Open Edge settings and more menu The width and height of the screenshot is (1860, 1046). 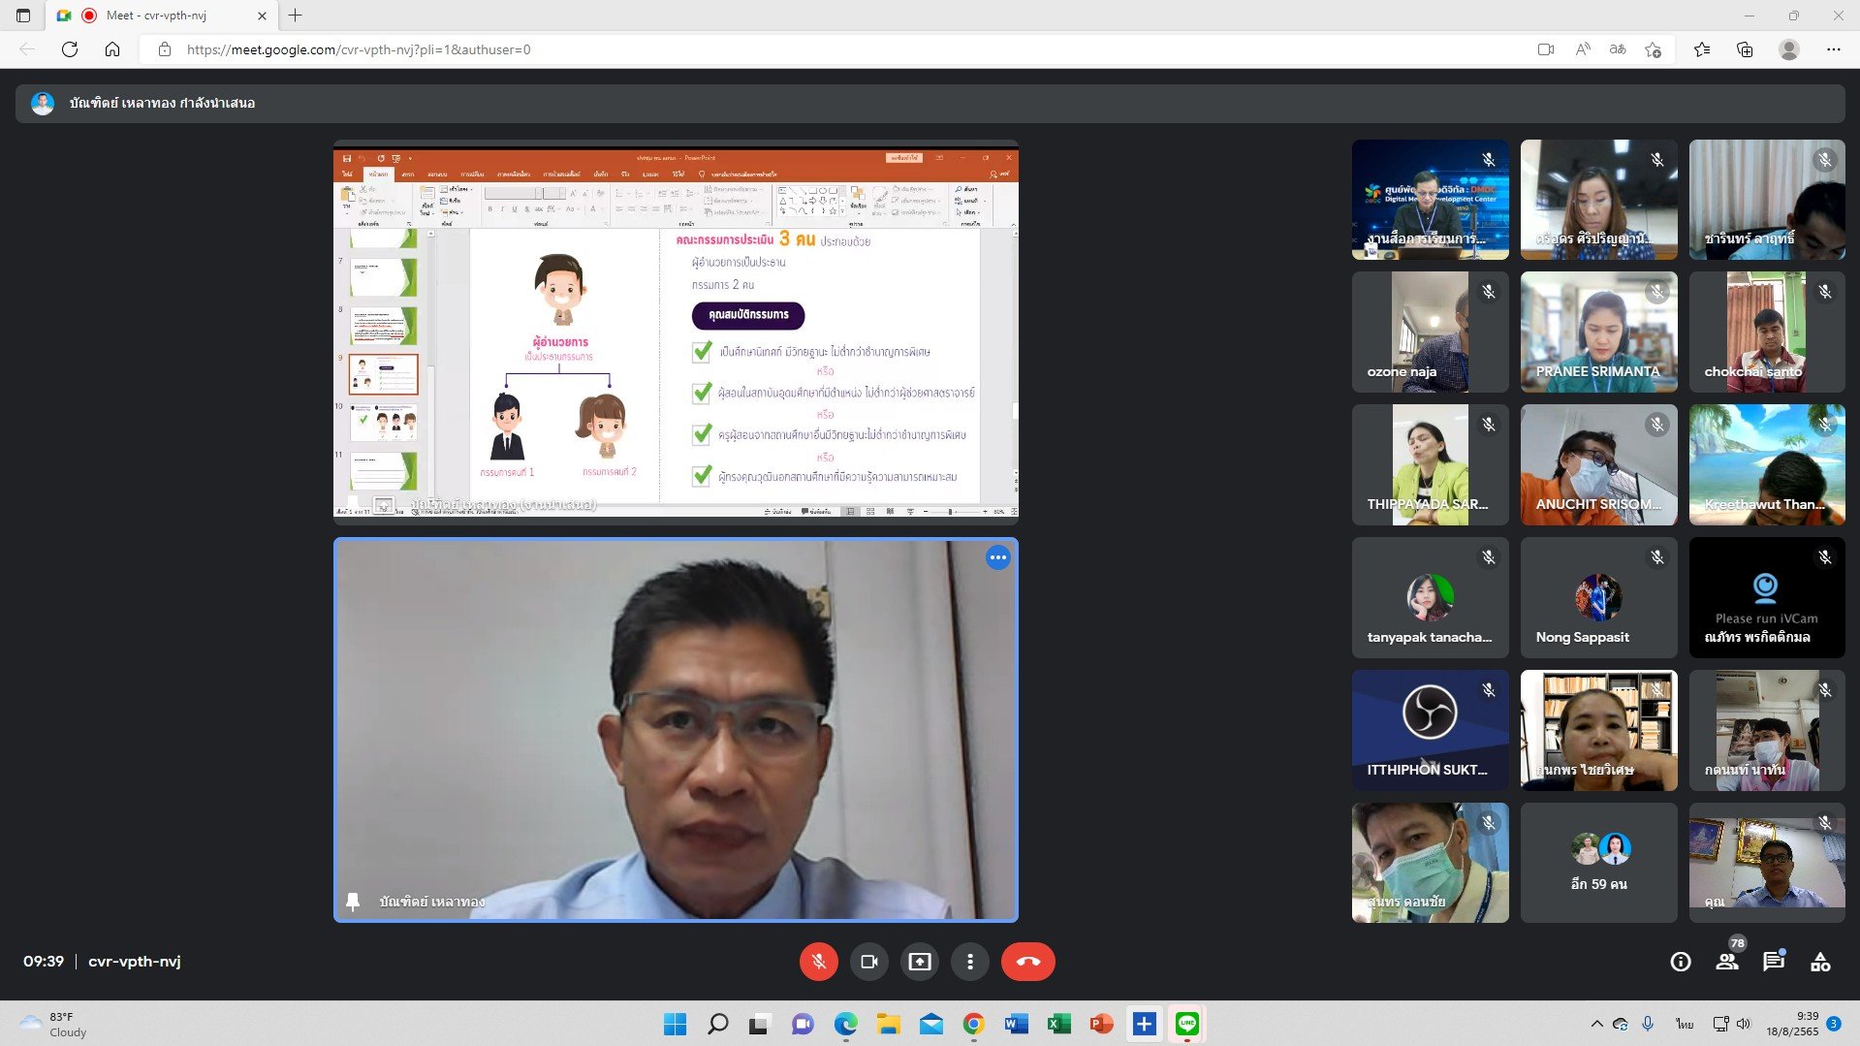coord(1833,49)
